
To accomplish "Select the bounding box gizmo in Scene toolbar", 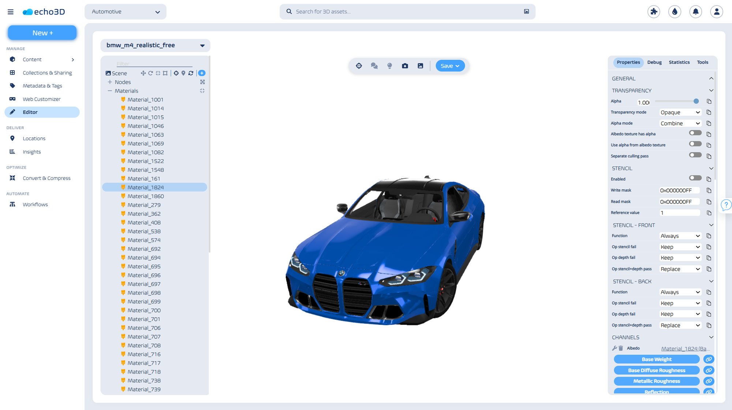I will coord(165,73).
